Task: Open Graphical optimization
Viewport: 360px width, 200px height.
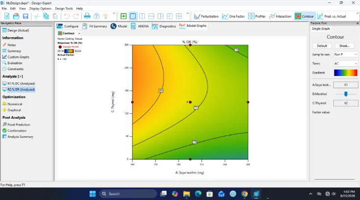Action: point(12,110)
